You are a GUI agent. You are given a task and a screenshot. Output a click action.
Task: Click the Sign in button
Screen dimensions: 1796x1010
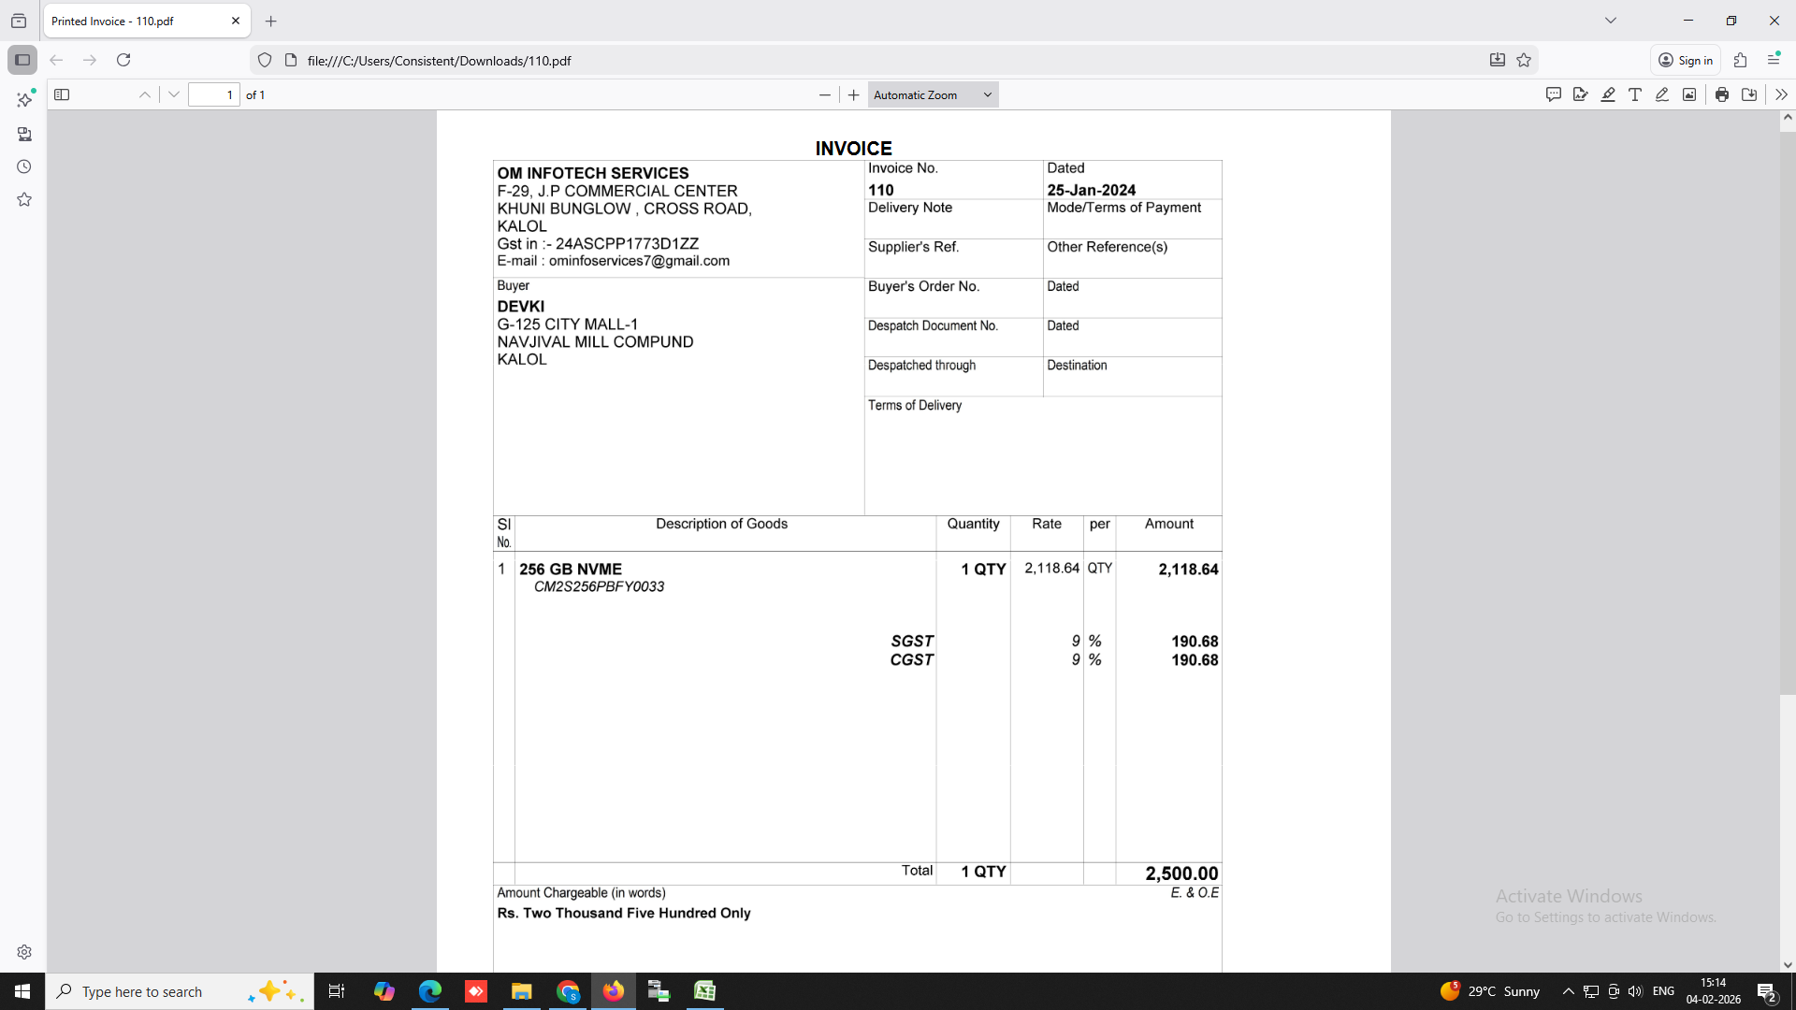(x=1686, y=60)
